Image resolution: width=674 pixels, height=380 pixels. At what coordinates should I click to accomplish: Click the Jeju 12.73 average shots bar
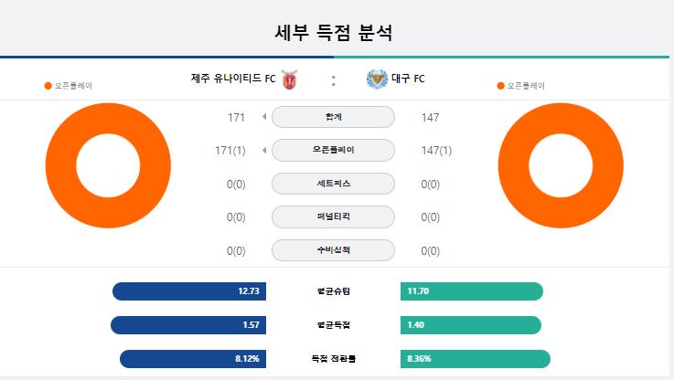pyautogui.click(x=189, y=291)
